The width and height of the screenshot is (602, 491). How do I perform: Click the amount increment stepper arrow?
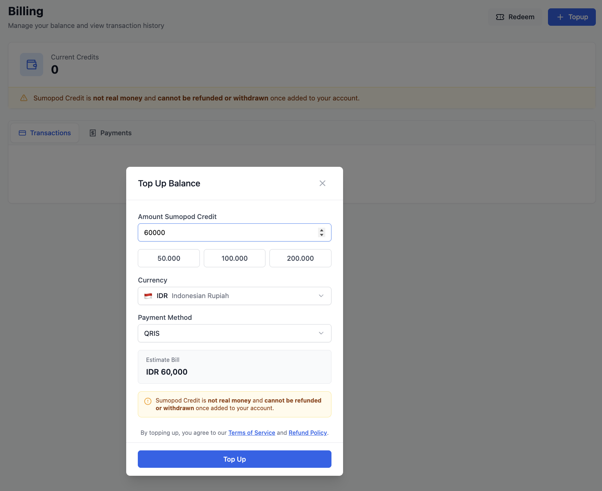click(321, 230)
